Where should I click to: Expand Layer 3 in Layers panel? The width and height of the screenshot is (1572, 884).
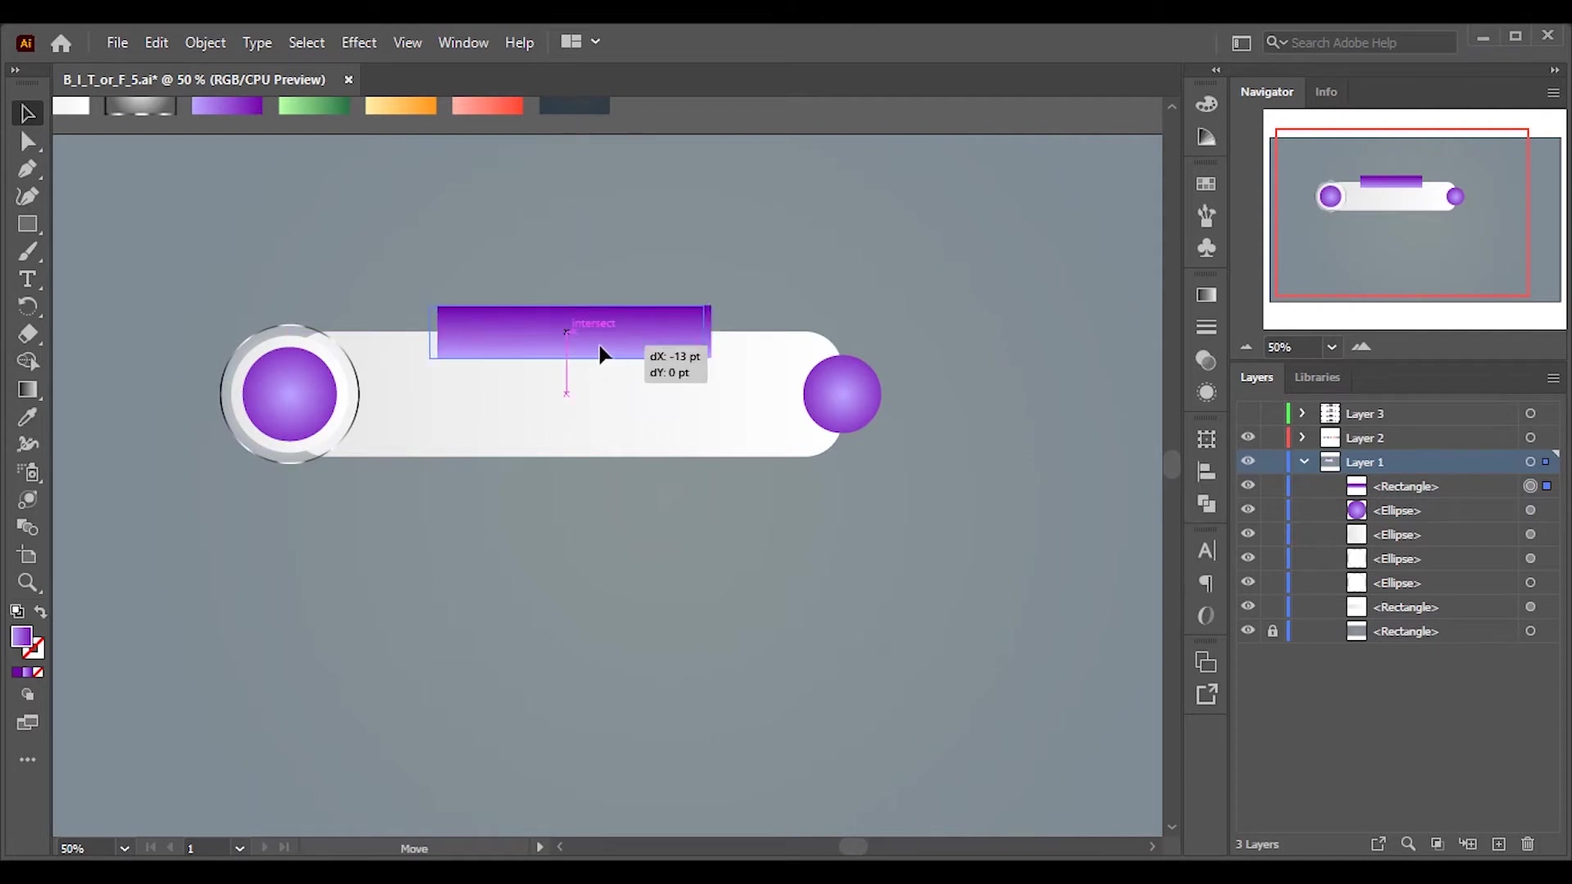(x=1302, y=413)
